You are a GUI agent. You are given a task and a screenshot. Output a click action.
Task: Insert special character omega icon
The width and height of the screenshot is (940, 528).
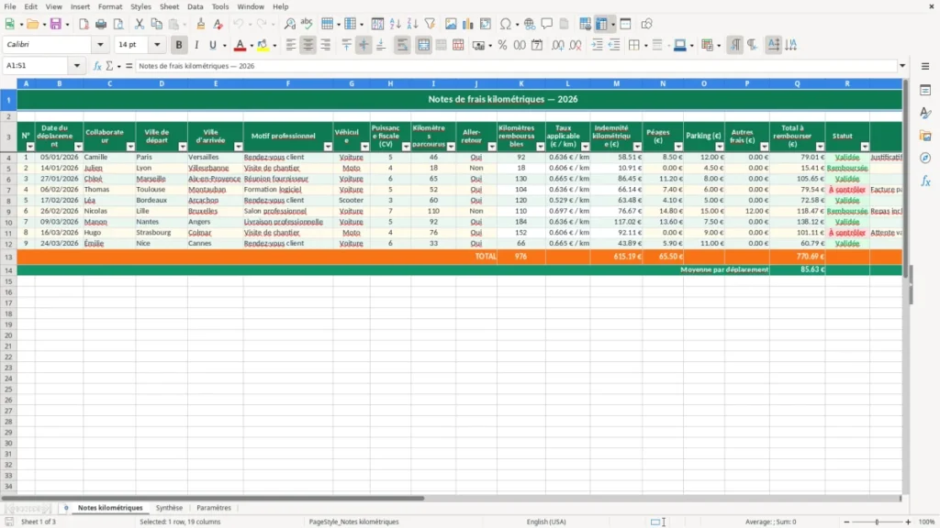coord(506,24)
